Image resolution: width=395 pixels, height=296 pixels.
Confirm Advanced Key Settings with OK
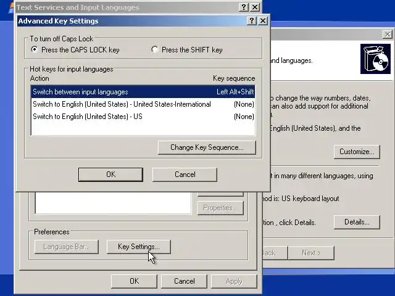pos(110,175)
